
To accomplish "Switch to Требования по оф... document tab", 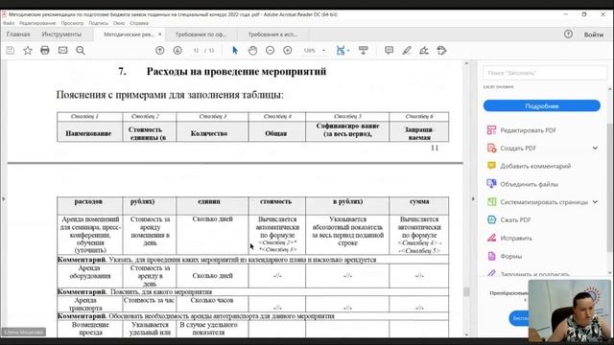I will (201, 34).
